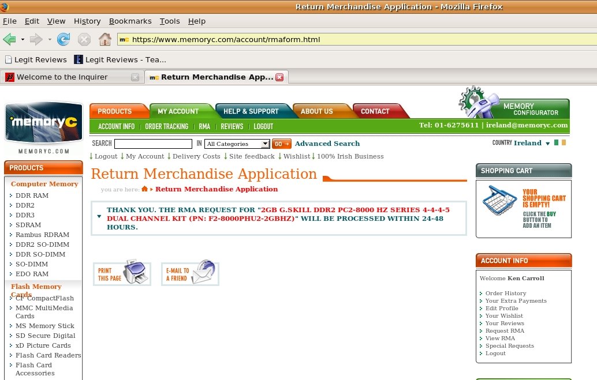Open DDR2 SO-DIMM in the products list

(x=42, y=244)
